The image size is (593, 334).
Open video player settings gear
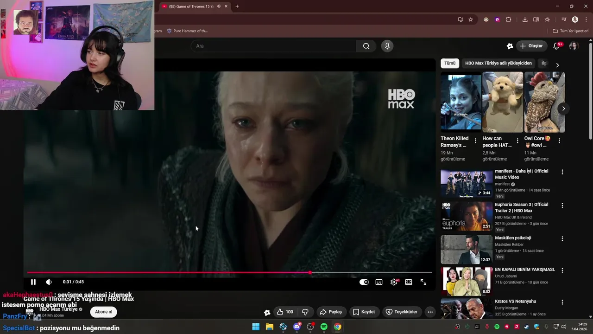point(394,282)
